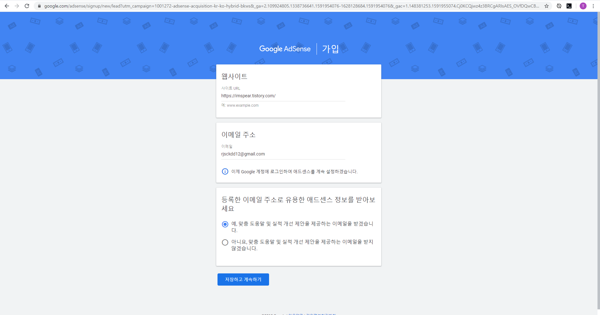Click the browser address bar URL

(291, 6)
